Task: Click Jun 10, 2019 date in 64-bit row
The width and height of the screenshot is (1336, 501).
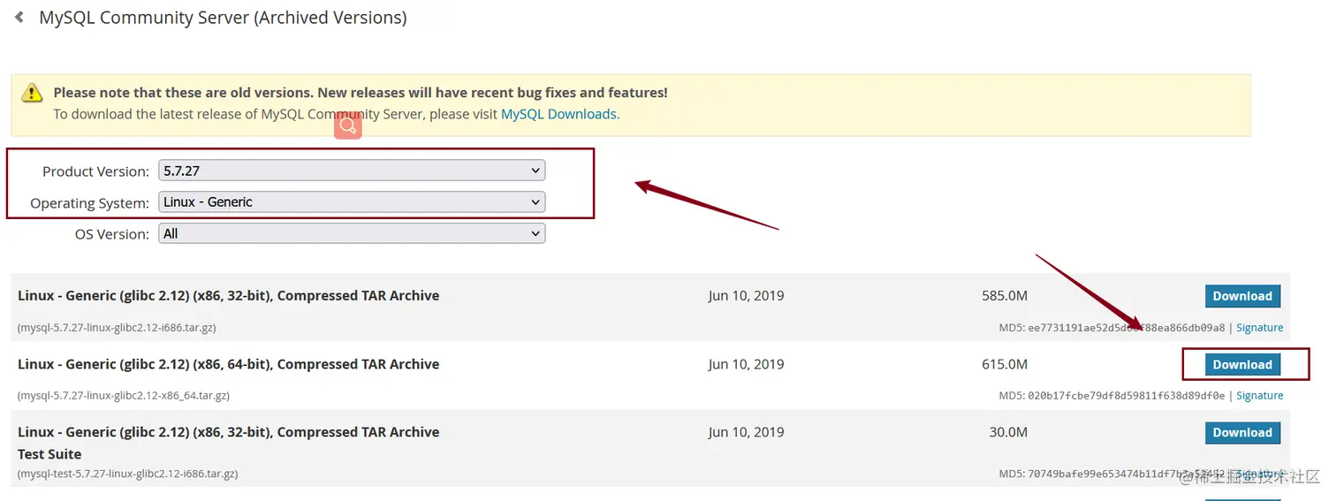Action: tap(746, 364)
